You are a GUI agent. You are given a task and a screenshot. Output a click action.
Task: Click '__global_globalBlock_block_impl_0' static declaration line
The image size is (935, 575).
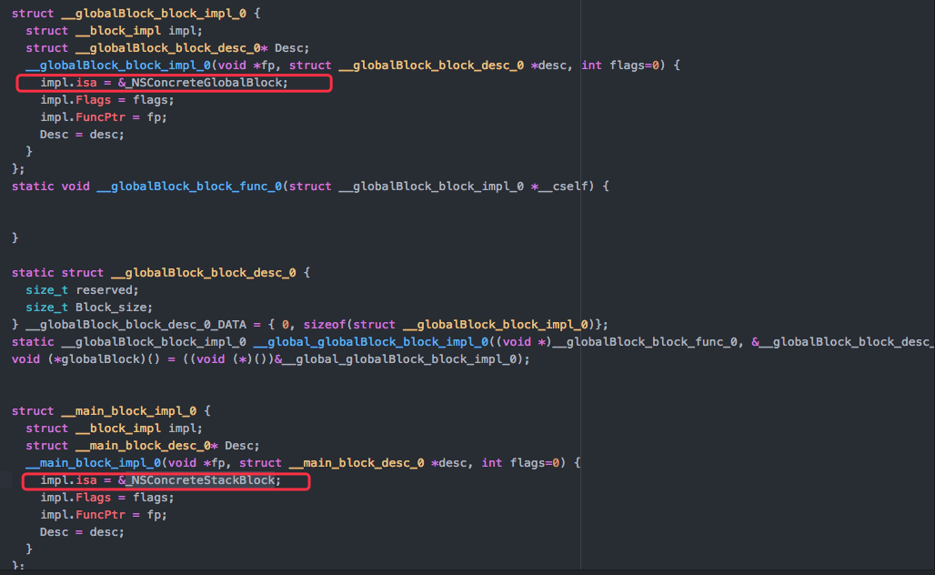tap(473, 342)
